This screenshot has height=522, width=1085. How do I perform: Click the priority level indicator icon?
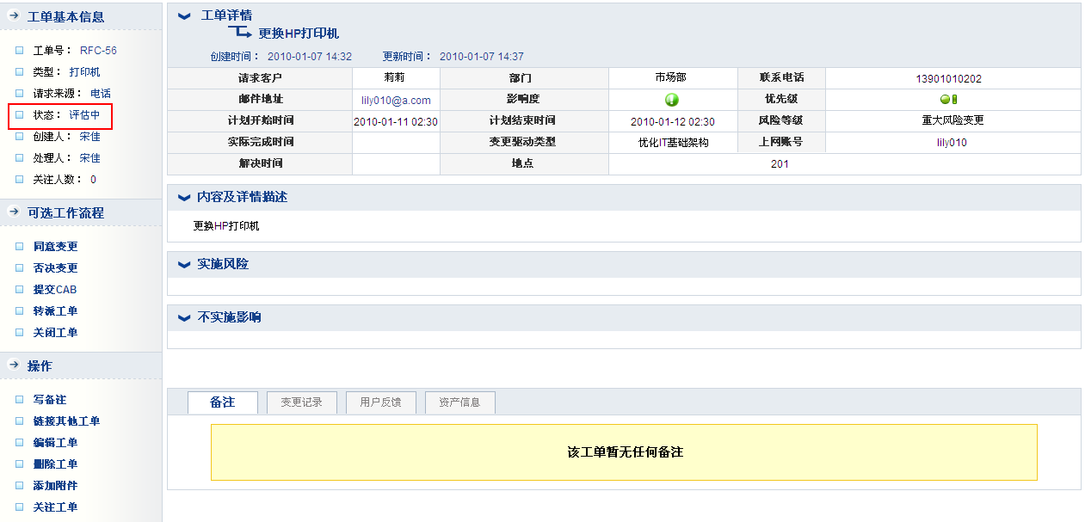948,100
